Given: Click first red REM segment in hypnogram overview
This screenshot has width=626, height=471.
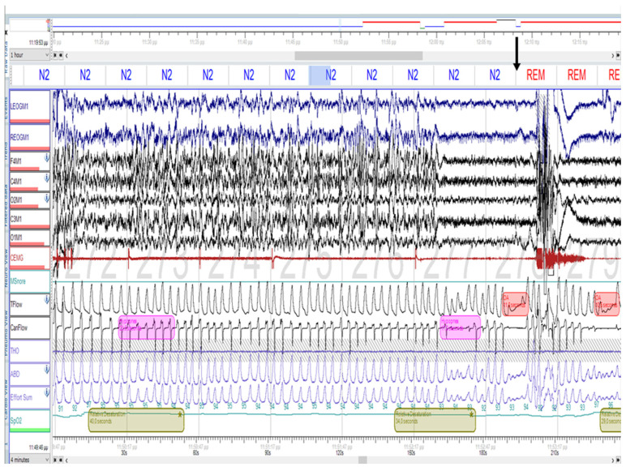Looking at the screenshot, I should tap(391, 22).
